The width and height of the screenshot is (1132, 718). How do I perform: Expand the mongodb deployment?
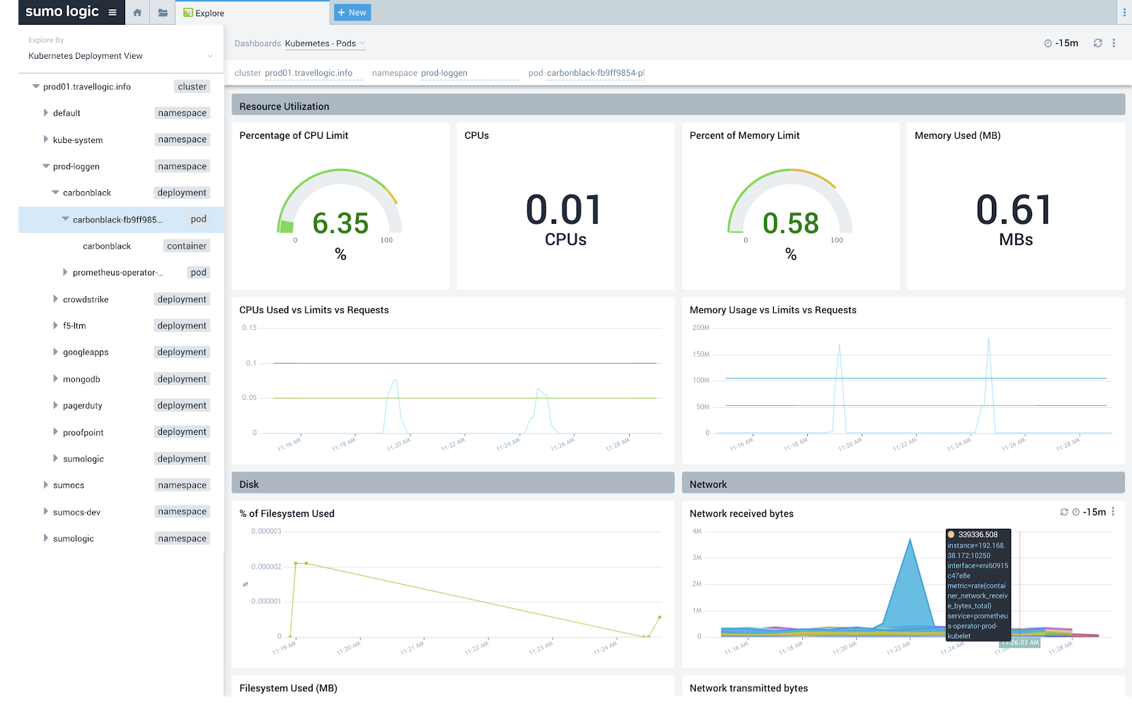point(56,379)
